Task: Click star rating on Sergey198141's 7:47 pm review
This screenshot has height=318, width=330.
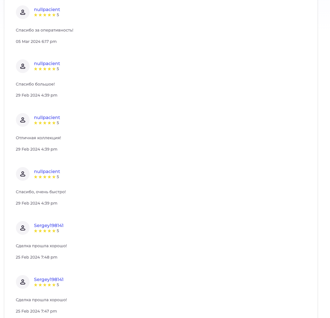Action: pyautogui.click(x=45, y=285)
